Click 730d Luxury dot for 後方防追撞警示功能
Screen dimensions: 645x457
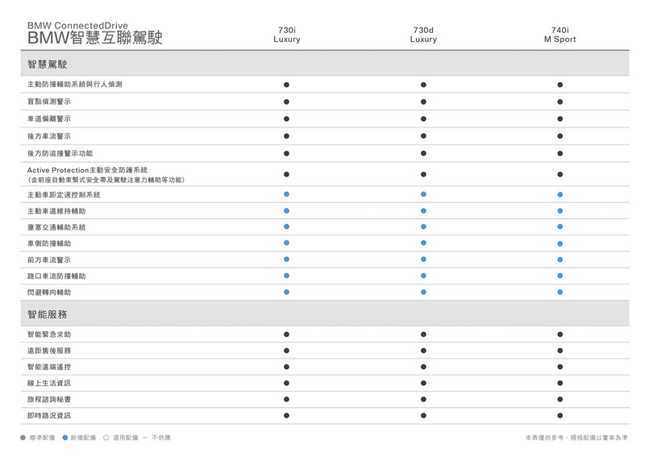(423, 153)
